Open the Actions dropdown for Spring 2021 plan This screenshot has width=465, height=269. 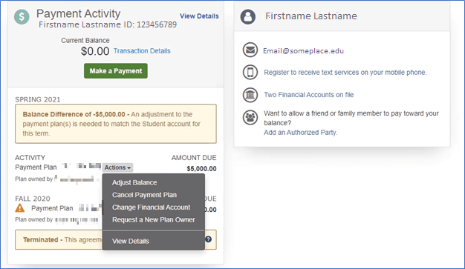pos(117,167)
